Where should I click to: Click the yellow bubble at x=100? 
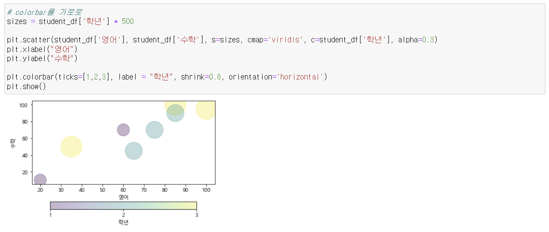pos(206,109)
